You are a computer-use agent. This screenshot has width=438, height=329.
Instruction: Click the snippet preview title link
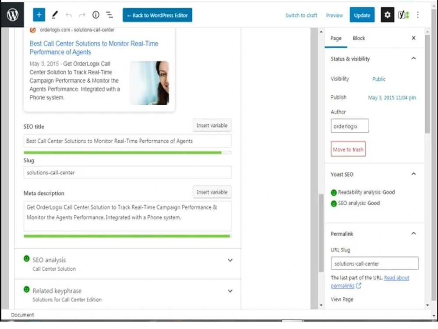94,47
